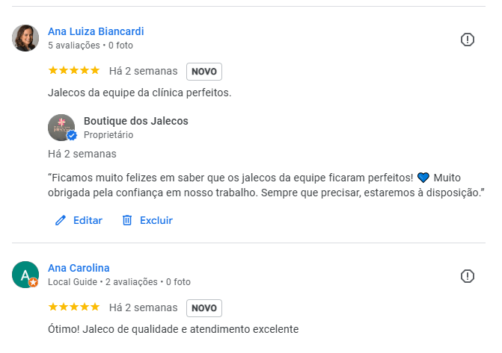Screen dimensions: 502x353
Task: Click the Boutique dos Jalecos owner name
Action: [x=135, y=121]
